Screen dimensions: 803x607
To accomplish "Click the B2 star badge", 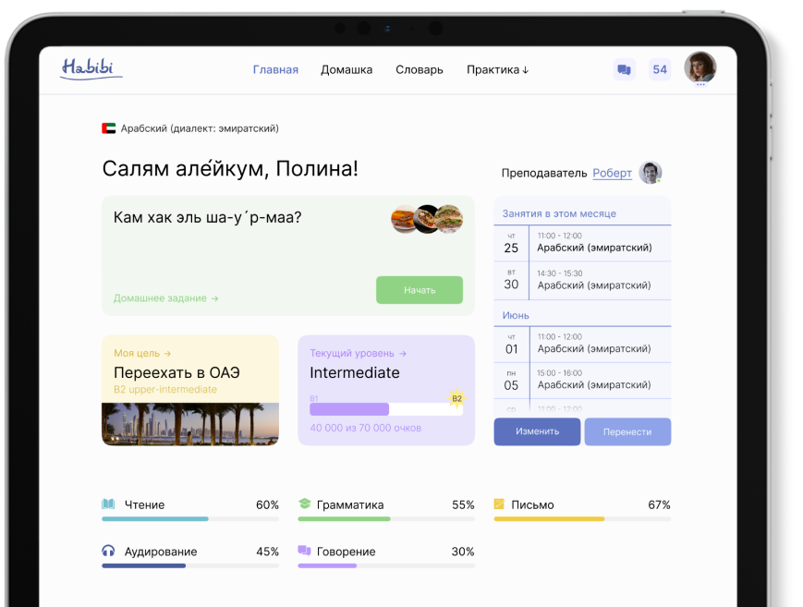I will [x=456, y=398].
